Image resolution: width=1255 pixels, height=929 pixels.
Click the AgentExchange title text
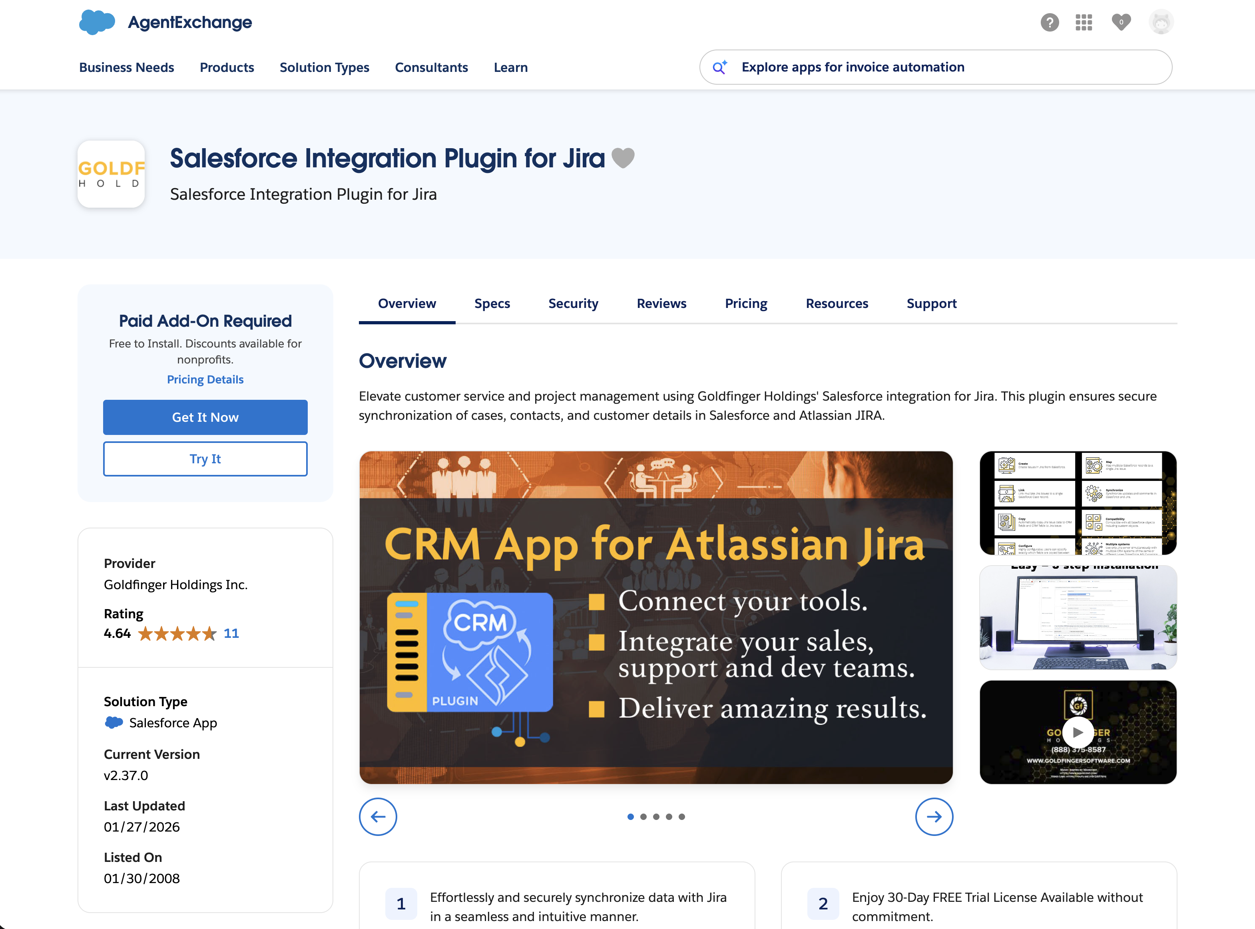click(190, 22)
